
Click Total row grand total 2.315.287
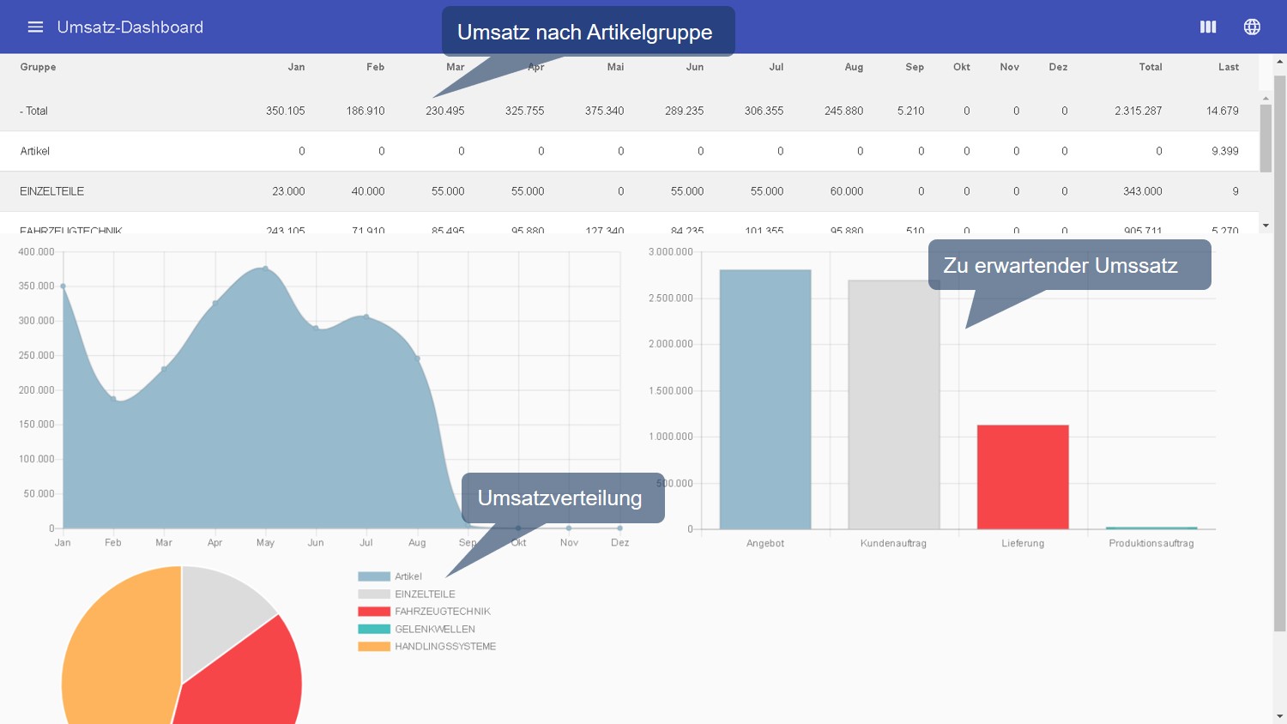pos(1139,111)
